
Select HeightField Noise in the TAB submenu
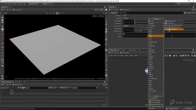174,29
